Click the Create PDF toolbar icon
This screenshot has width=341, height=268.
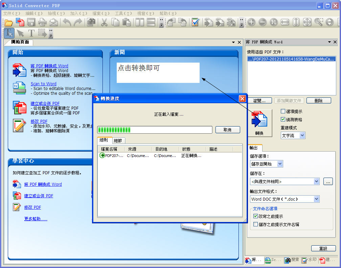20,22
